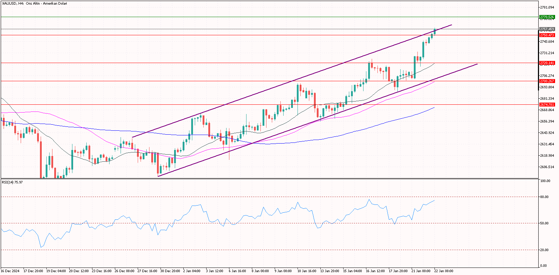Click the 17 Dec 20:00 time label
The width and height of the screenshot is (559, 275).
point(34,271)
